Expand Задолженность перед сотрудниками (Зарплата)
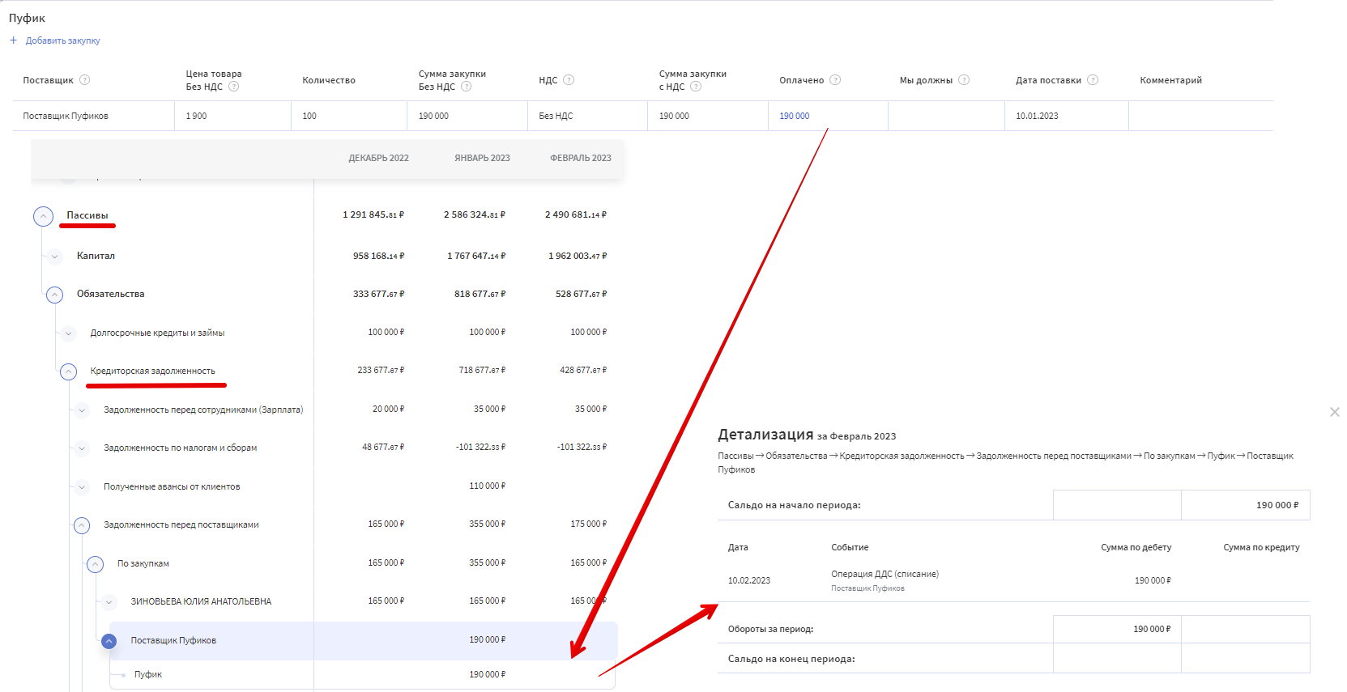Image resolution: width=1347 pixels, height=692 pixels. (x=82, y=410)
